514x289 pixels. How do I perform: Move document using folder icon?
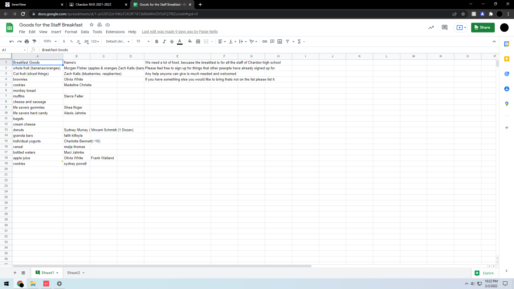[x=100, y=25]
